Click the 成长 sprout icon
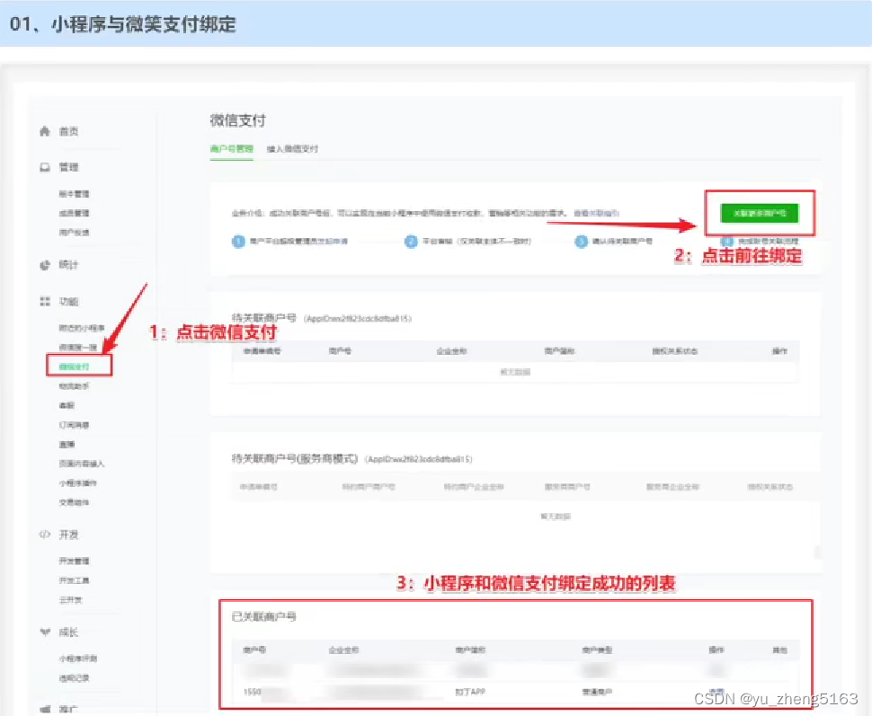The image size is (872, 716). pyautogui.click(x=45, y=632)
